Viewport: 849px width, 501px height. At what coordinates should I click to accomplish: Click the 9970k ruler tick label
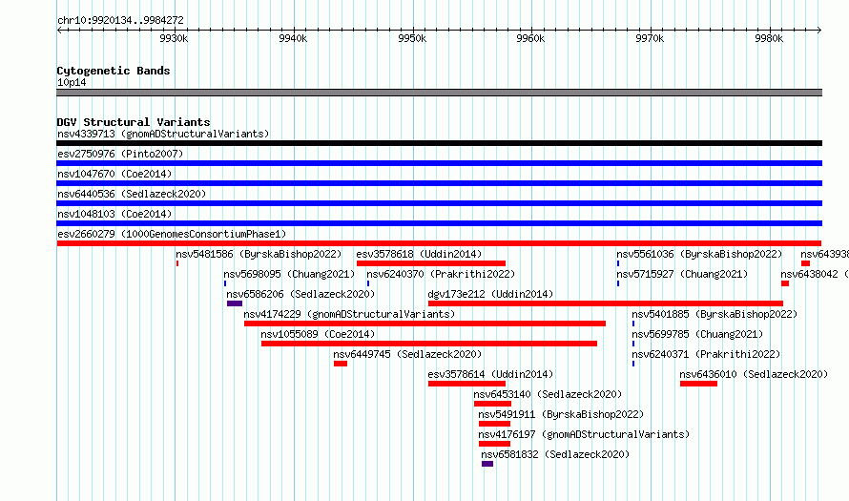[650, 38]
